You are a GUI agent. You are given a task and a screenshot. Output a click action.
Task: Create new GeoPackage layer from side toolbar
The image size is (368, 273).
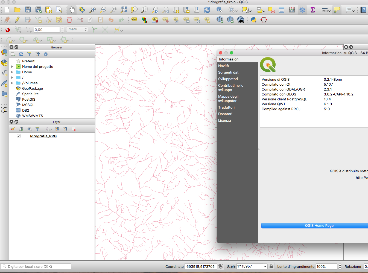[4, 63]
